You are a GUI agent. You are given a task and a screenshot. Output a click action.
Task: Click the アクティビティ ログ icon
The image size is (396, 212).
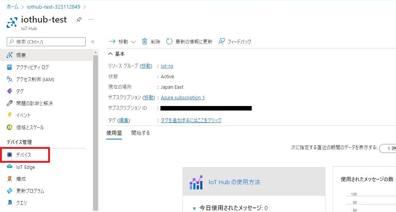(9, 67)
